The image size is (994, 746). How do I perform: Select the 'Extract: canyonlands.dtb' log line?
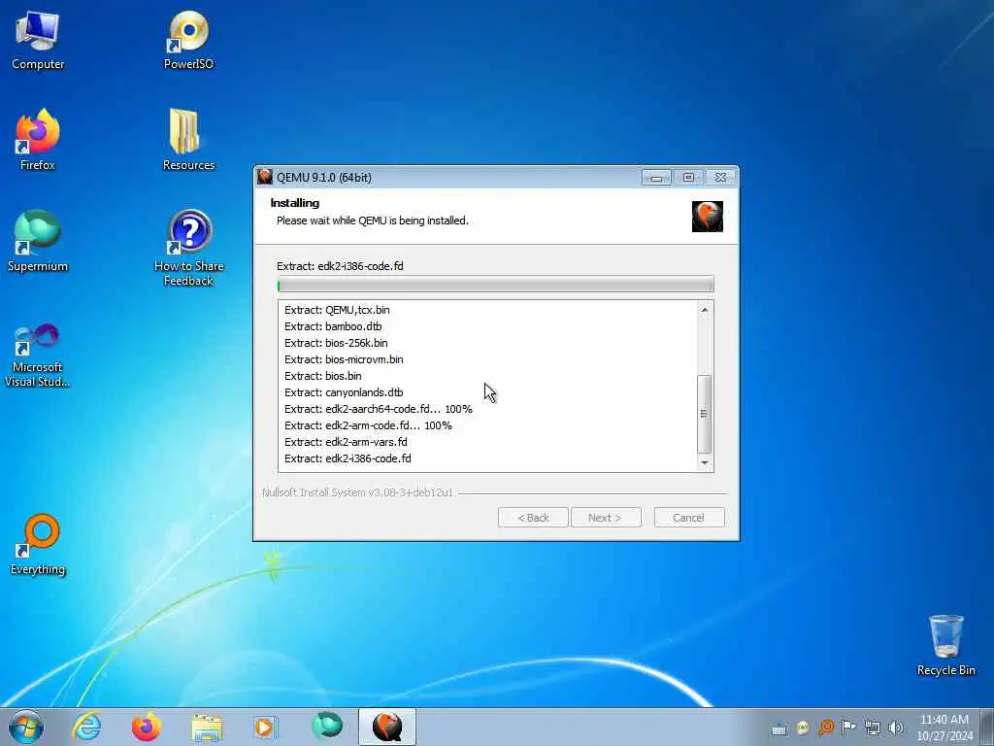344,392
